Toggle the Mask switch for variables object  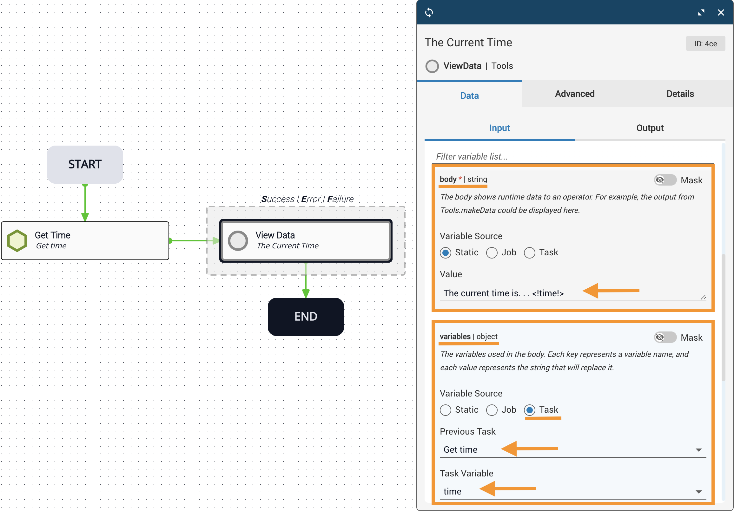coord(665,337)
